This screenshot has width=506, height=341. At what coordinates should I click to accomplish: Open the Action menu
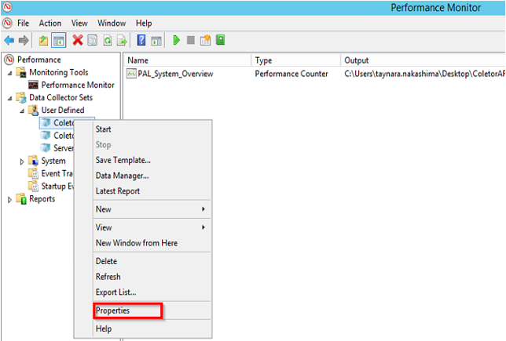pyautogui.click(x=50, y=24)
